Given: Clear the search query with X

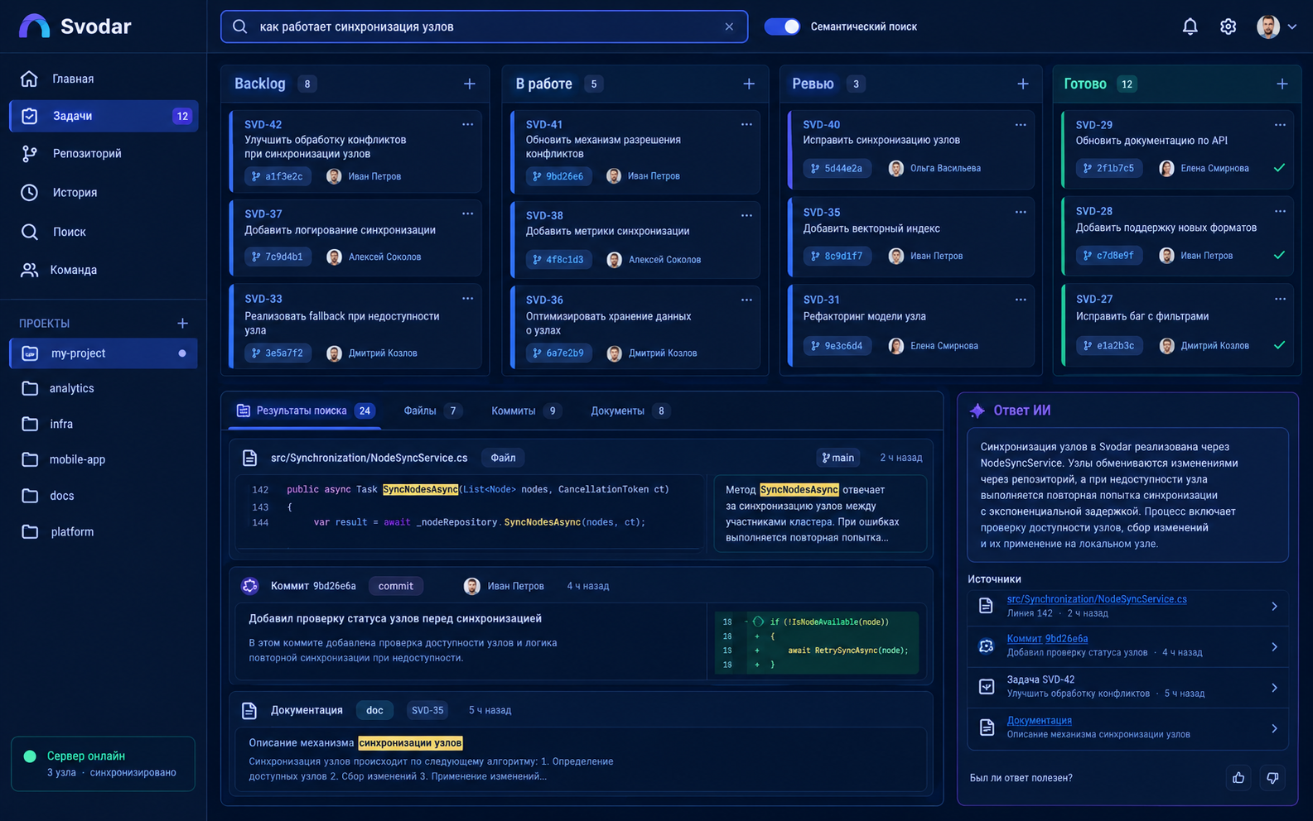Looking at the screenshot, I should point(729,26).
